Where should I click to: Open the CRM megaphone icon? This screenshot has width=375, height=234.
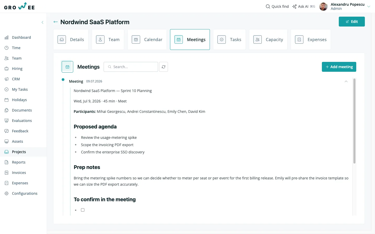click(7, 79)
